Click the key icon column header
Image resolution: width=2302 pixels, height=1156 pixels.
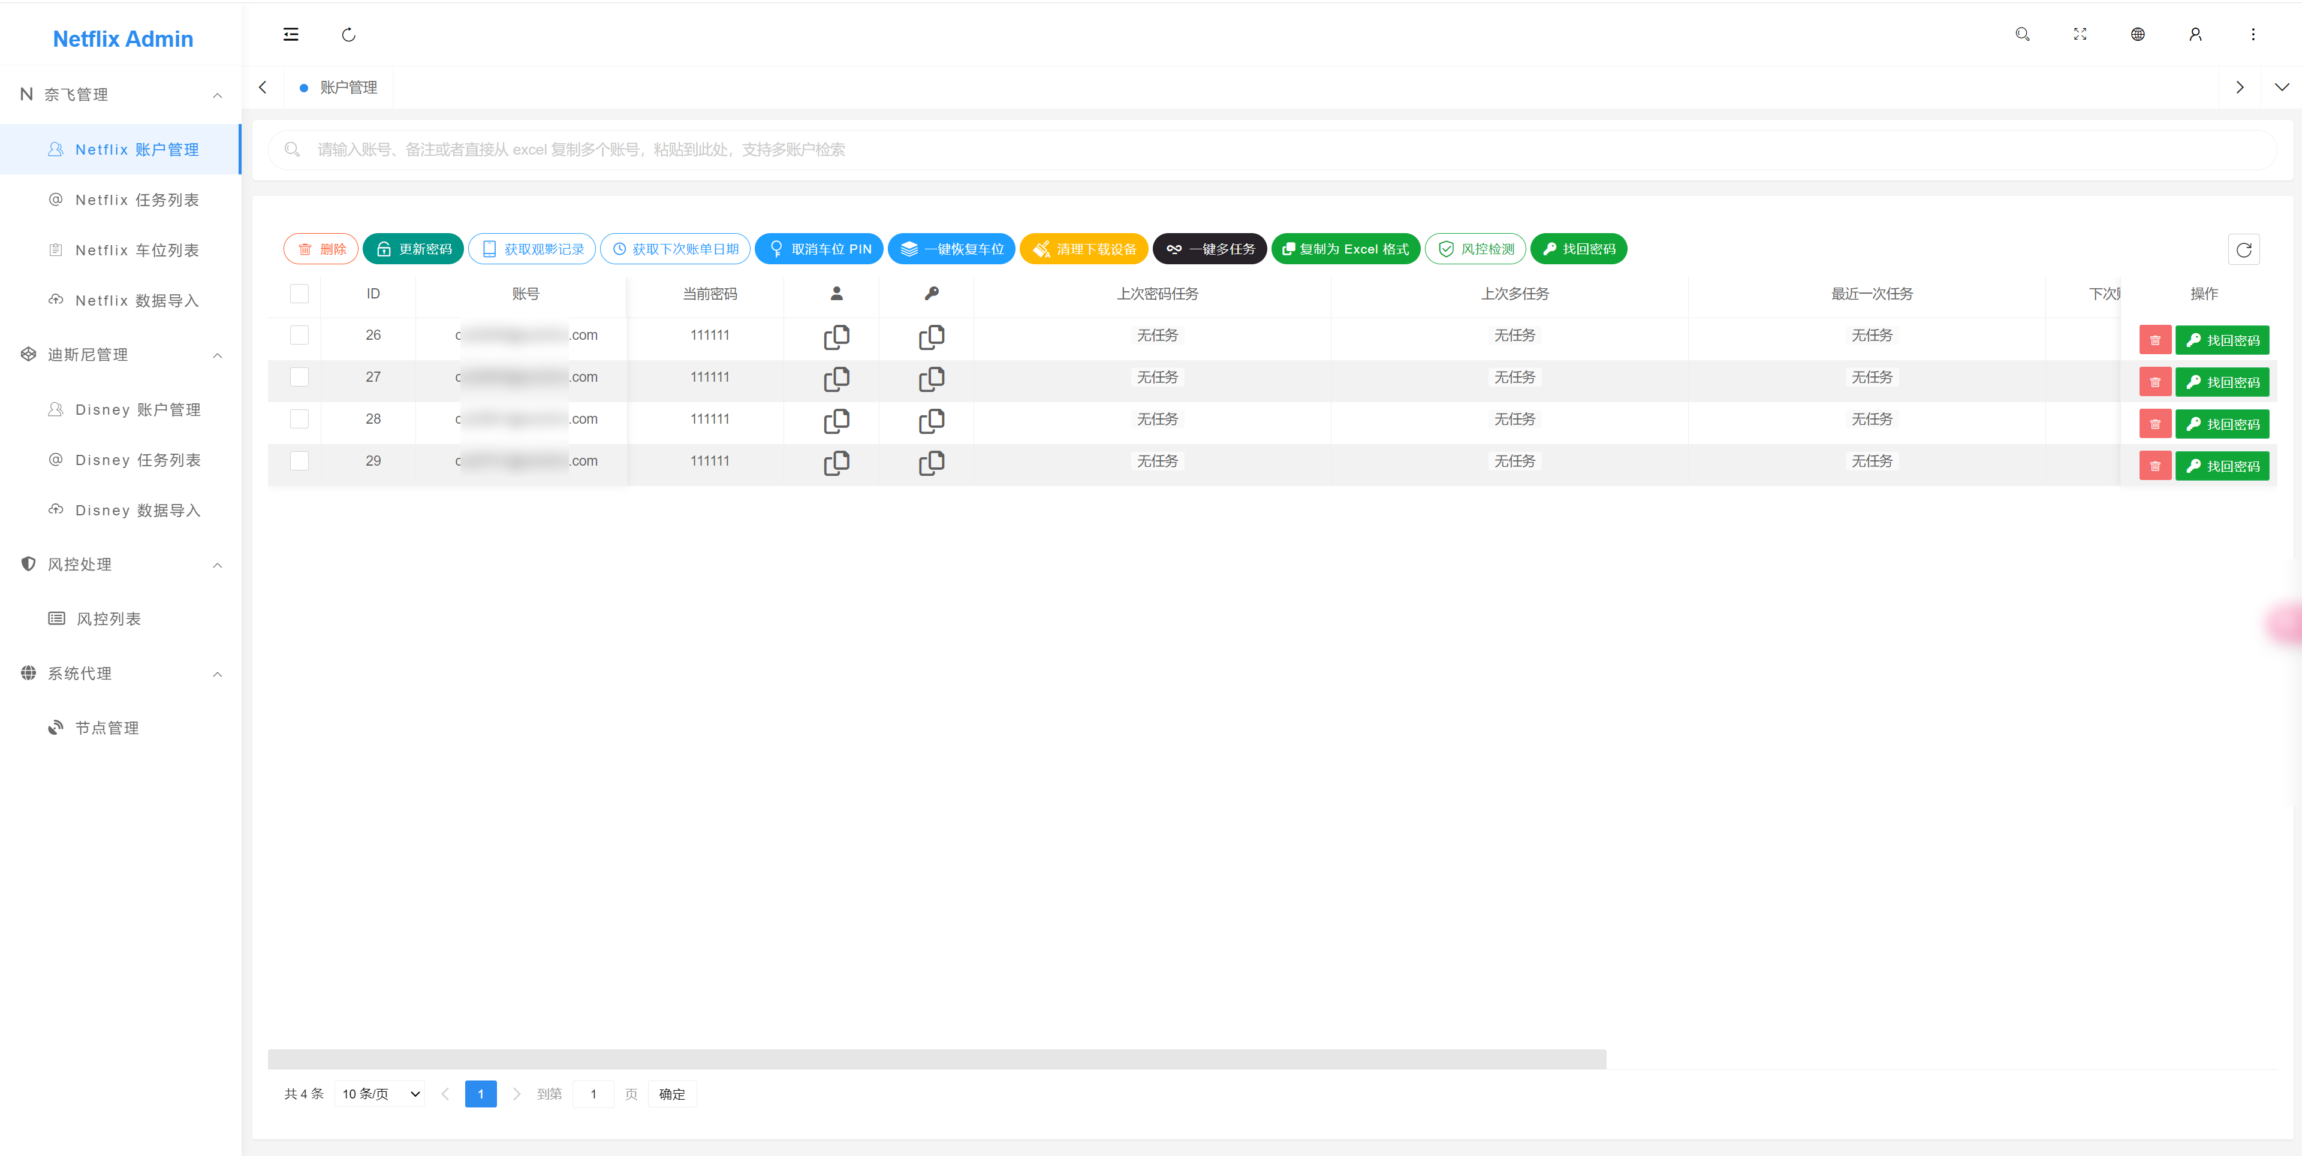click(931, 293)
